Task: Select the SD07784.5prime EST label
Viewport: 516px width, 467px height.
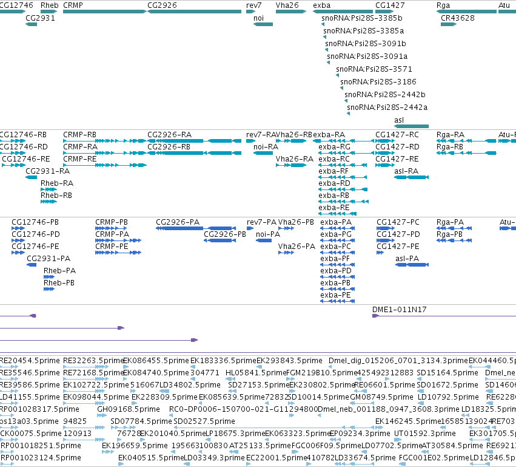Action: coord(141,422)
